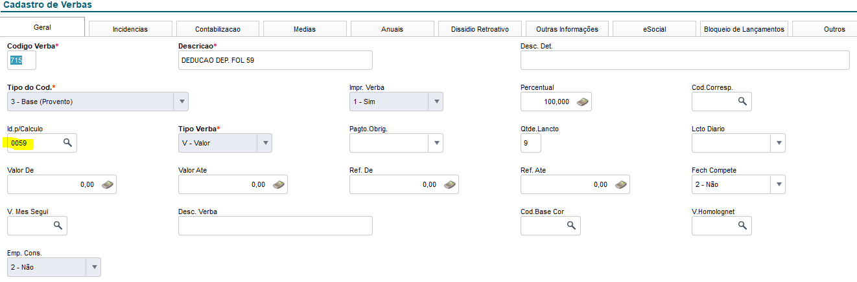Click the Qtde.Lancto field showing 9
This screenshot has width=857, height=282.
pos(531,143)
